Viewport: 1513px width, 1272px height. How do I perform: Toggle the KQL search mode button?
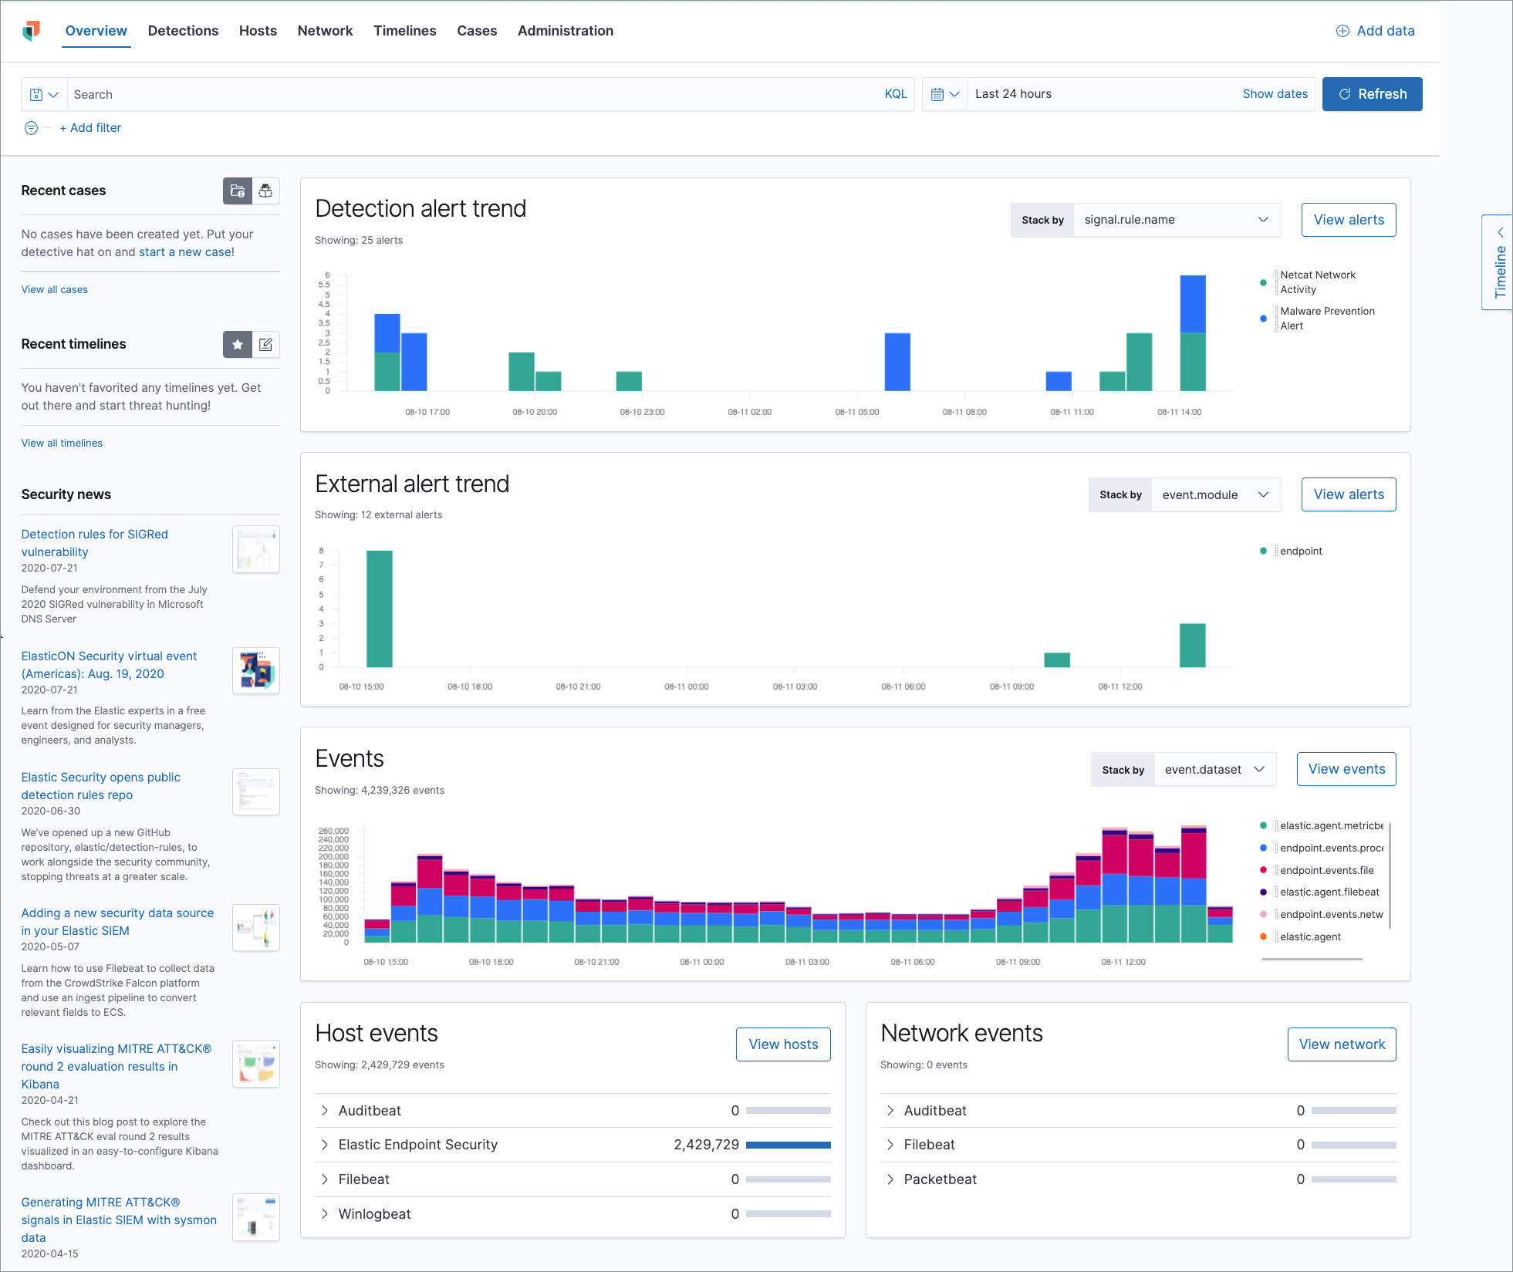896,93
